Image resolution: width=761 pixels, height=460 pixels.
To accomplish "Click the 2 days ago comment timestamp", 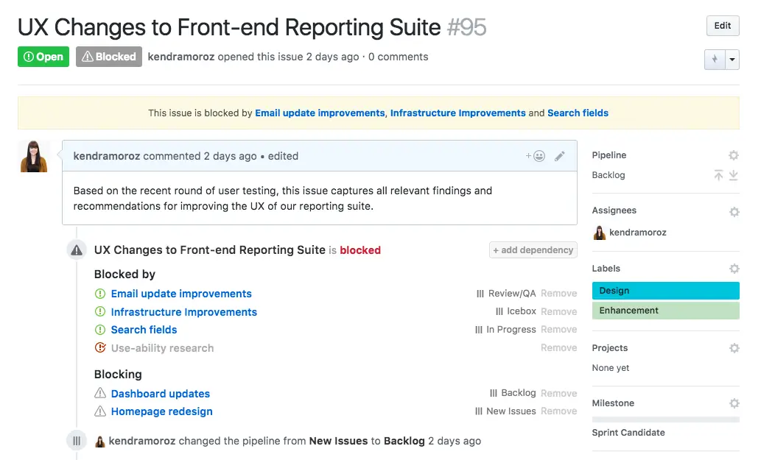I will point(230,156).
